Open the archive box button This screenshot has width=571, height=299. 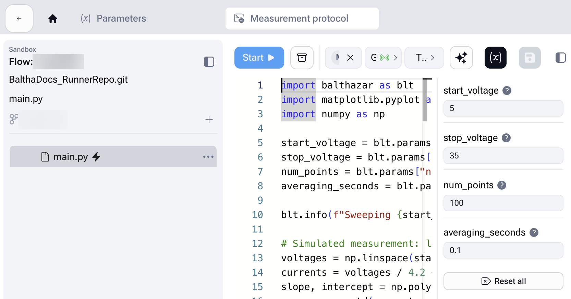click(302, 58)
